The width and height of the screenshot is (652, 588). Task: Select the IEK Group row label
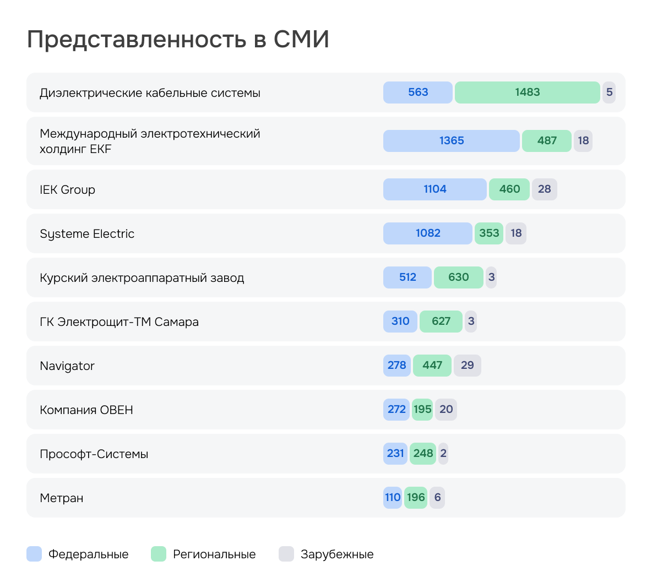68,190
